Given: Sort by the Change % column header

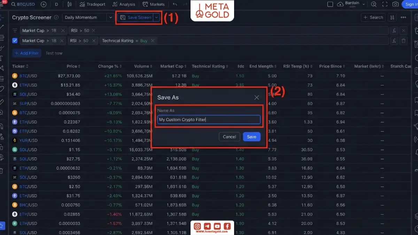Looking at the screenshot, I should point(110,66).
